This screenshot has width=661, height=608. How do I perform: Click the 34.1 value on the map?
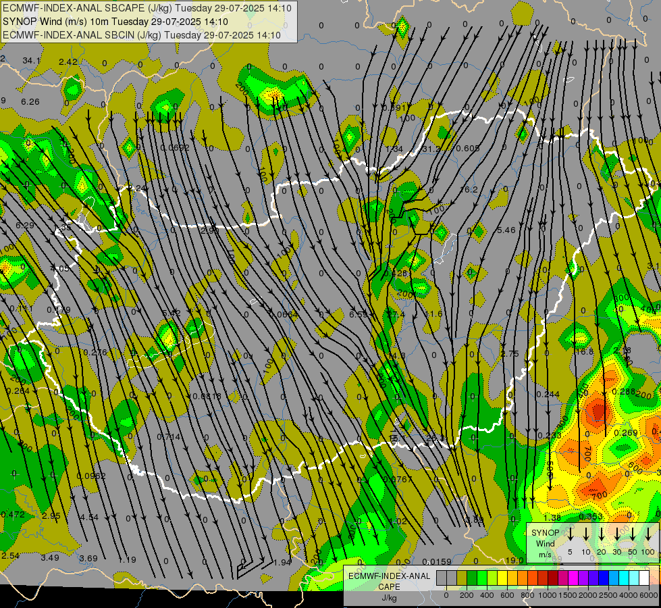(x=31, y=61)
